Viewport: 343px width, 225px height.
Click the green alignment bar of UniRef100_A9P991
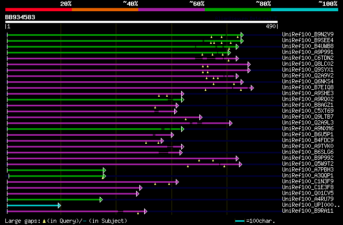tap(117, 52)
